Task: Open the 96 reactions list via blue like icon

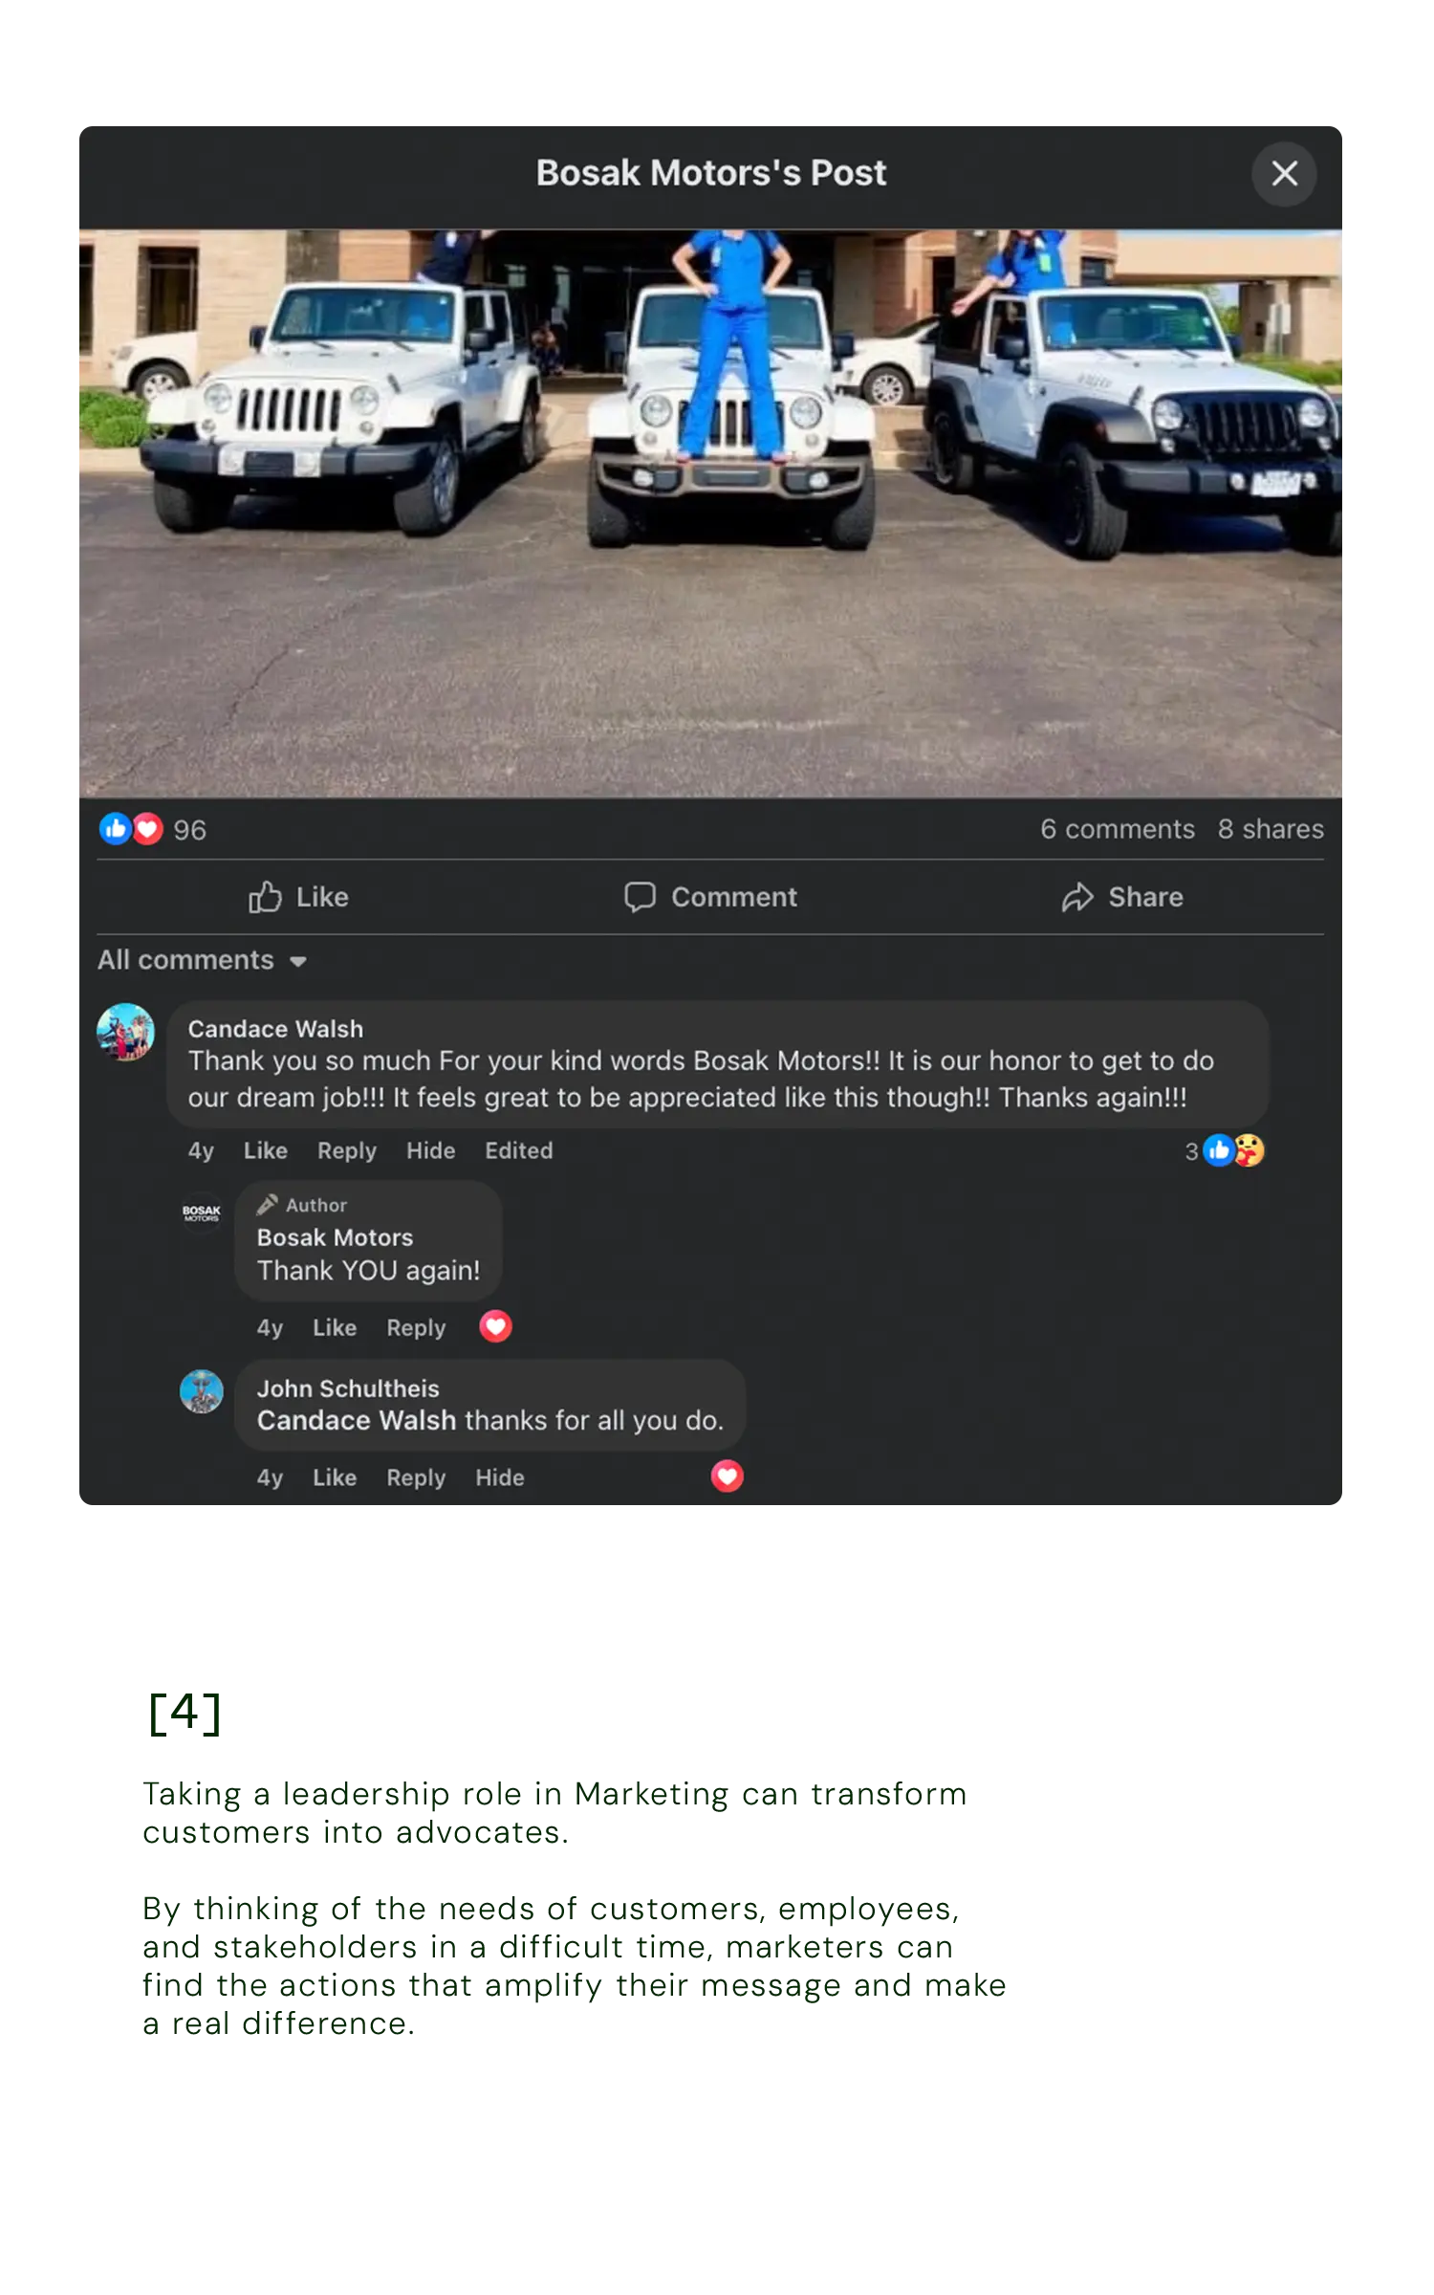Action: click(x=115, y=828)
